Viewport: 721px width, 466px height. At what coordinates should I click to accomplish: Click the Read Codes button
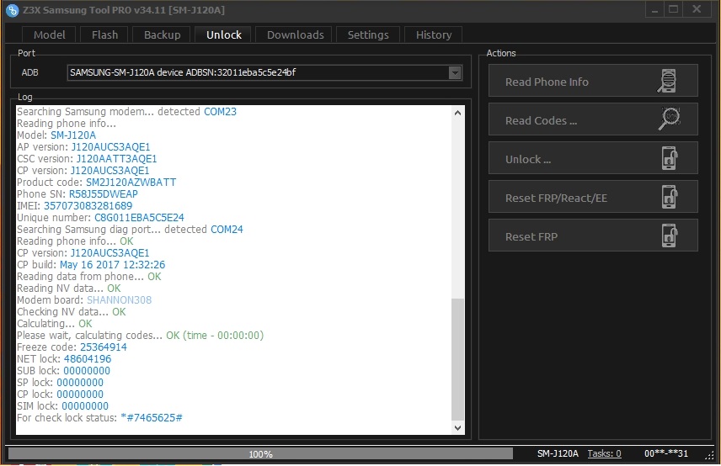pyautogui.click(x=593, y=119)
